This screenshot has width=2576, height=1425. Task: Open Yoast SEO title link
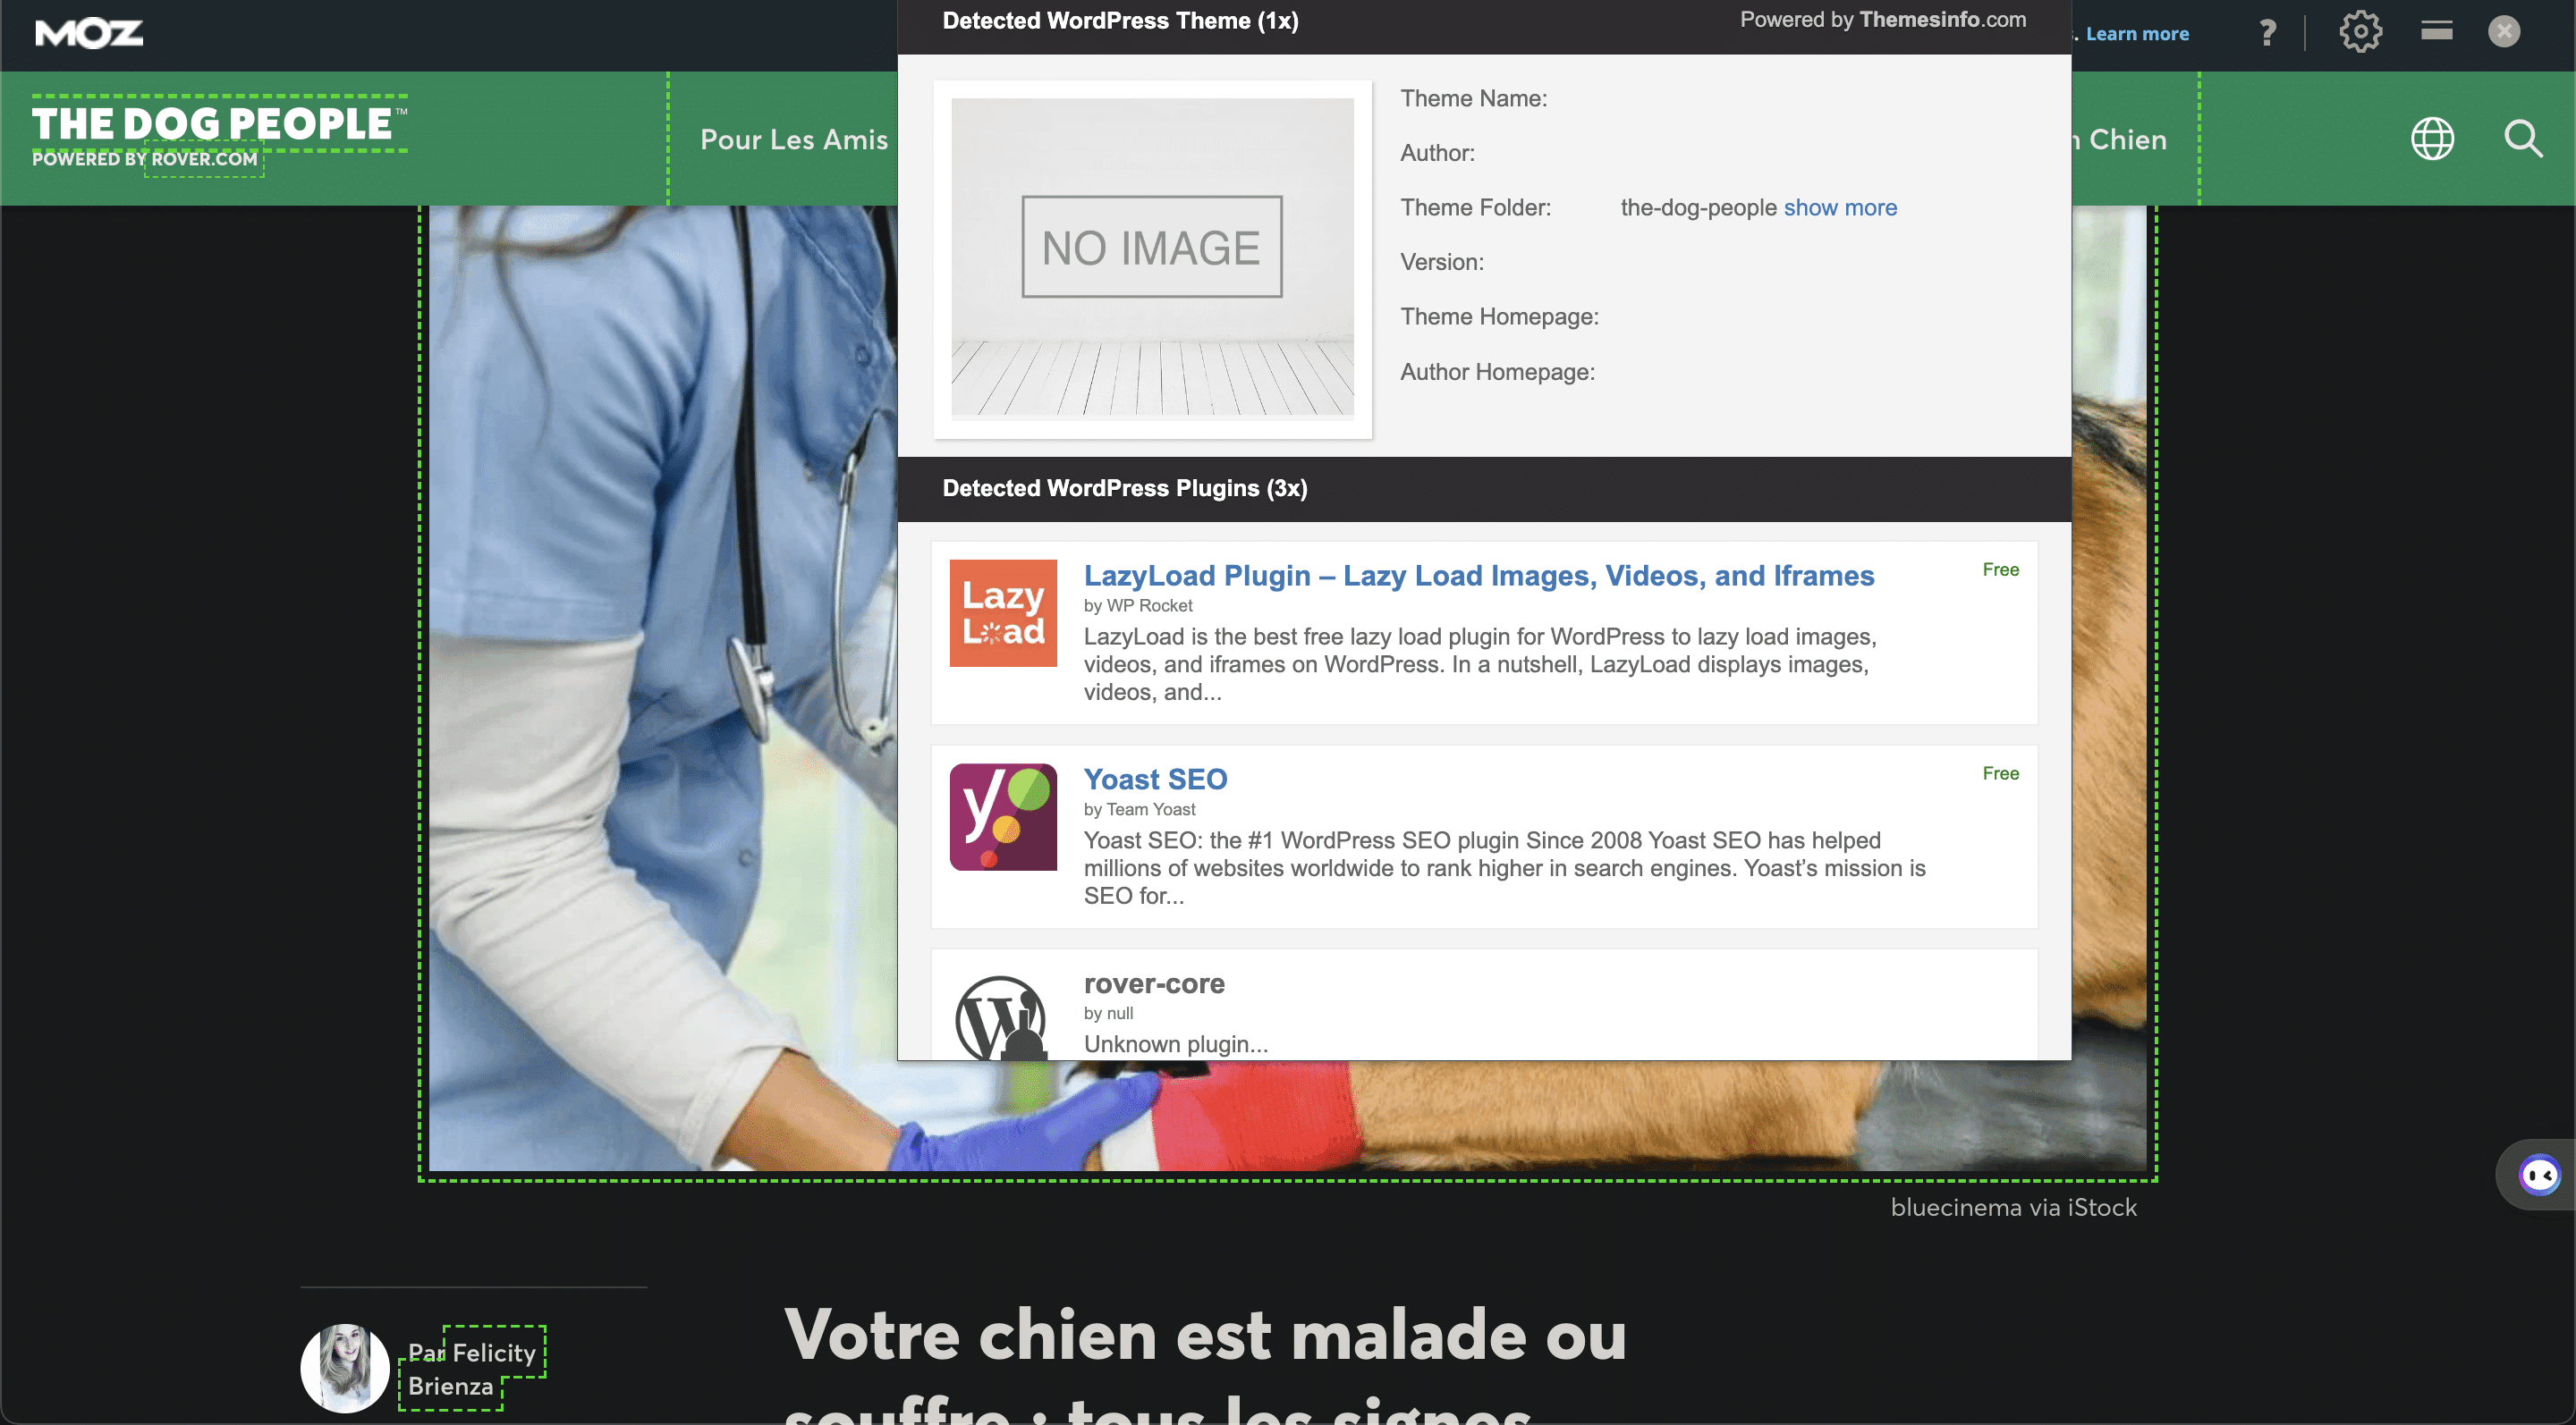pyautogui.click(x=1155, y=779)
